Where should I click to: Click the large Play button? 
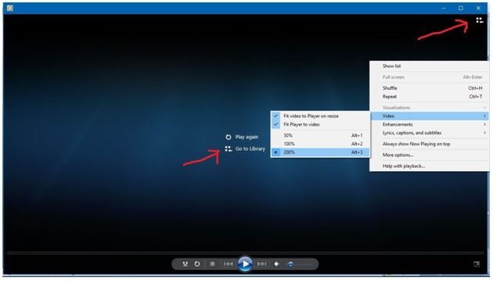(245, 264)
